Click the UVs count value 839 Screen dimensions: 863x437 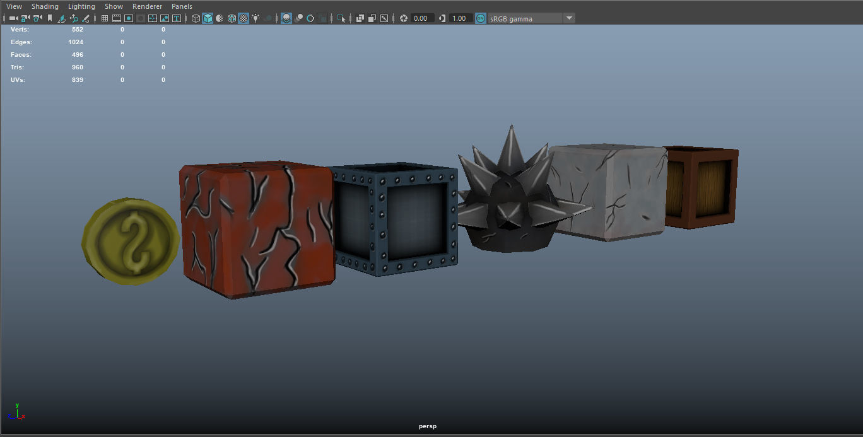coord(77,79)
